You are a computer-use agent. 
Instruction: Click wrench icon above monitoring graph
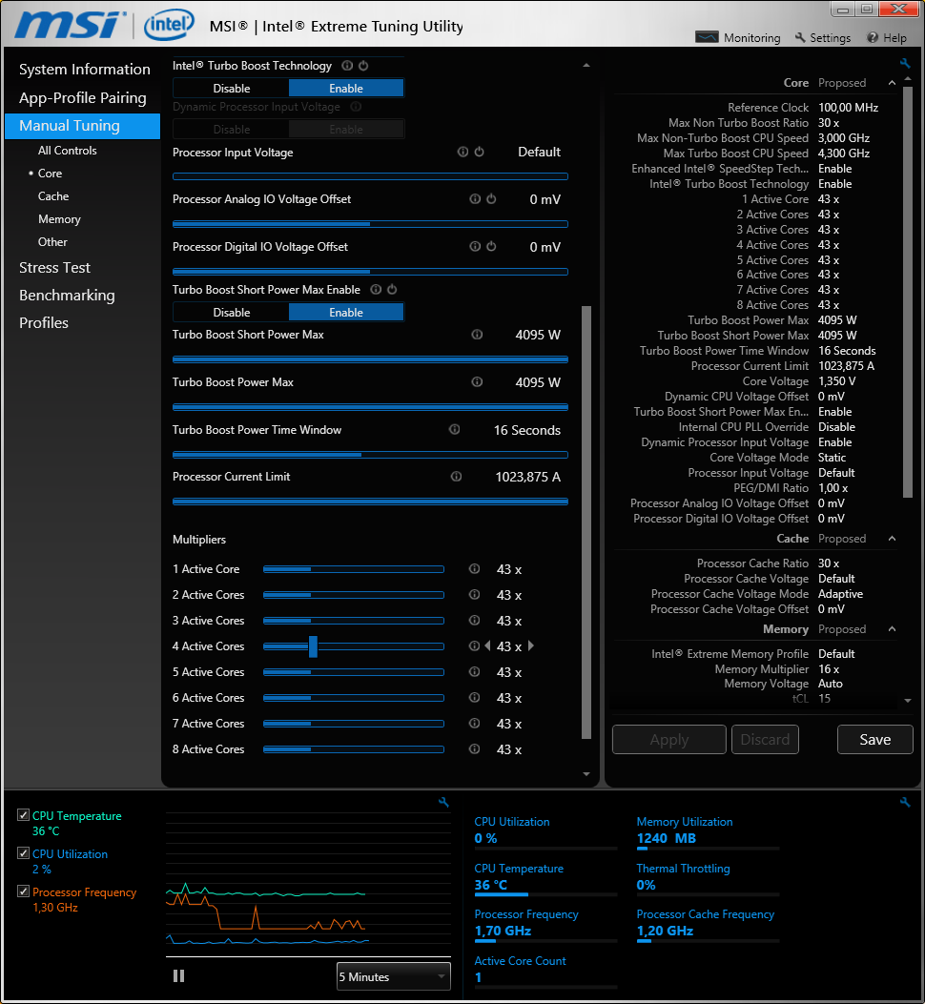443,802
